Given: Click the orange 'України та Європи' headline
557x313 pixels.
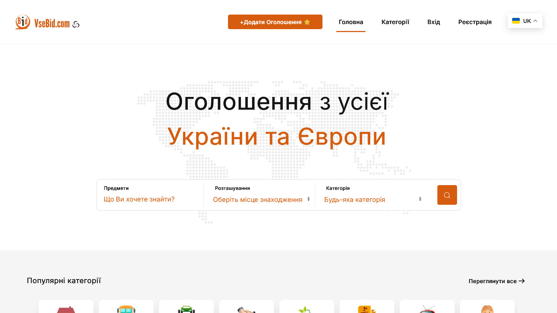Looking at the screenshot, I should coord(277,137).
